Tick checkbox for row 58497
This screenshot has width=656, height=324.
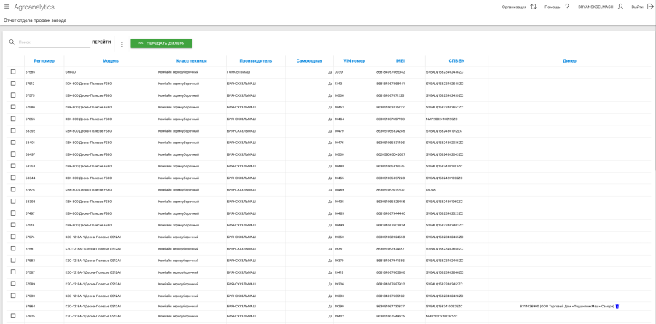click(13, 154)
